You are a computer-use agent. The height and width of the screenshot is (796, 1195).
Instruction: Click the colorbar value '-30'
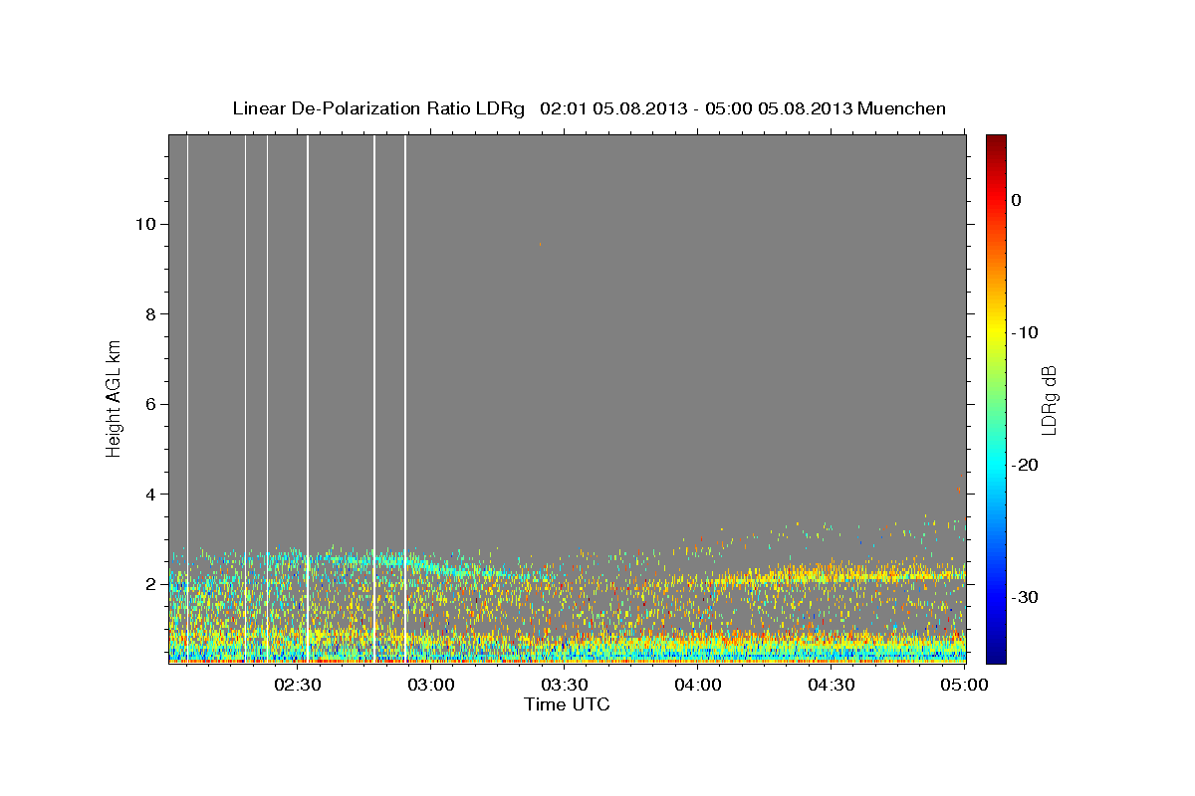(1025, 597)
